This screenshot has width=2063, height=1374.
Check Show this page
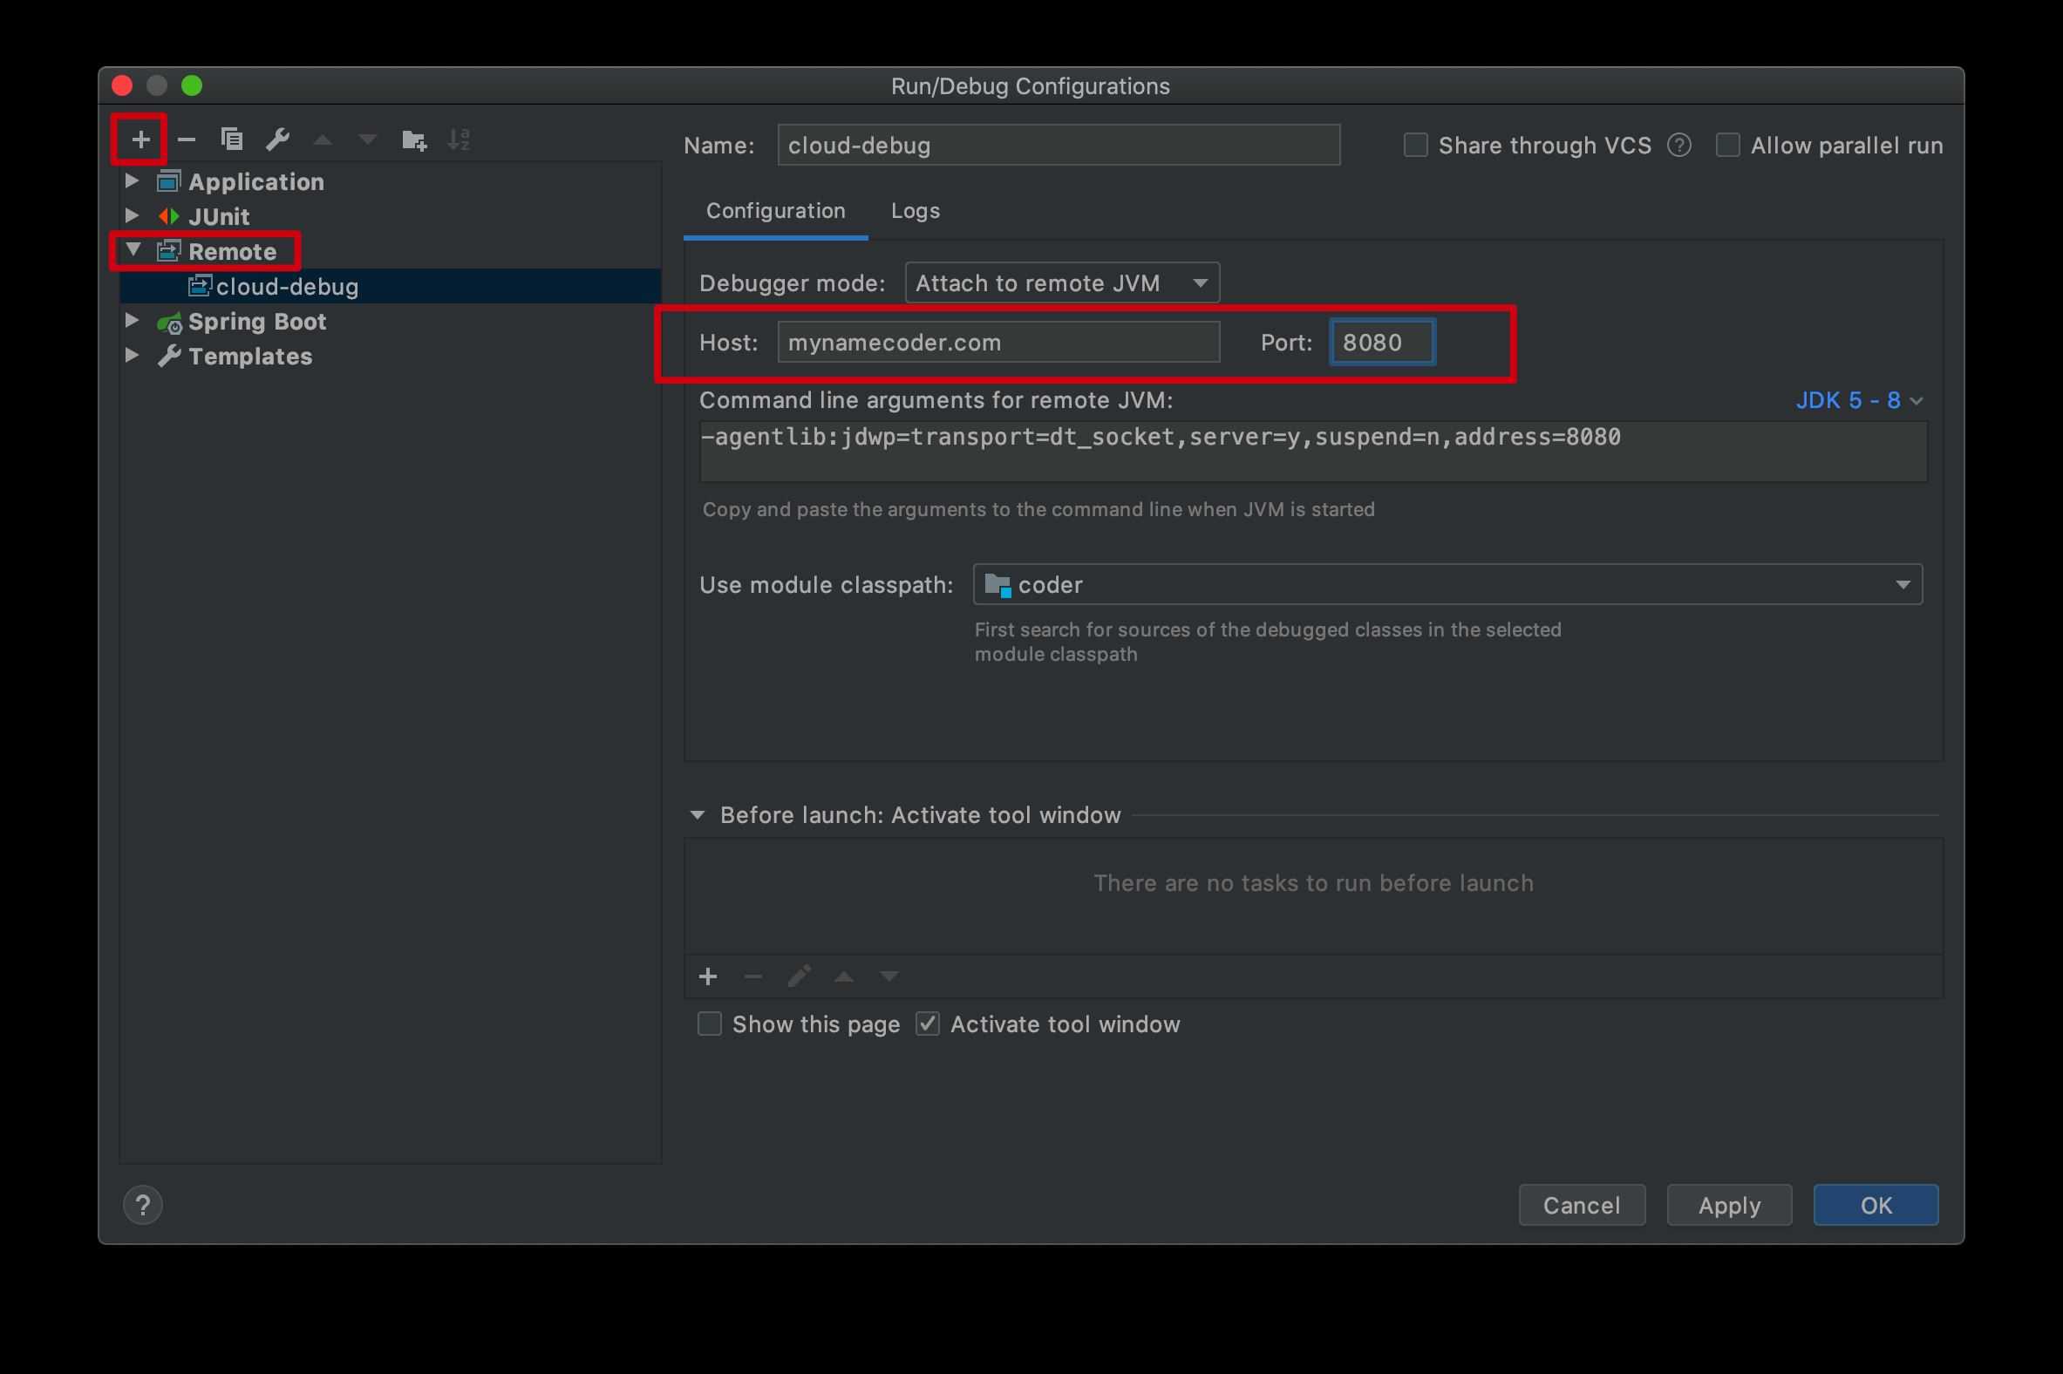click(709, 1024)
